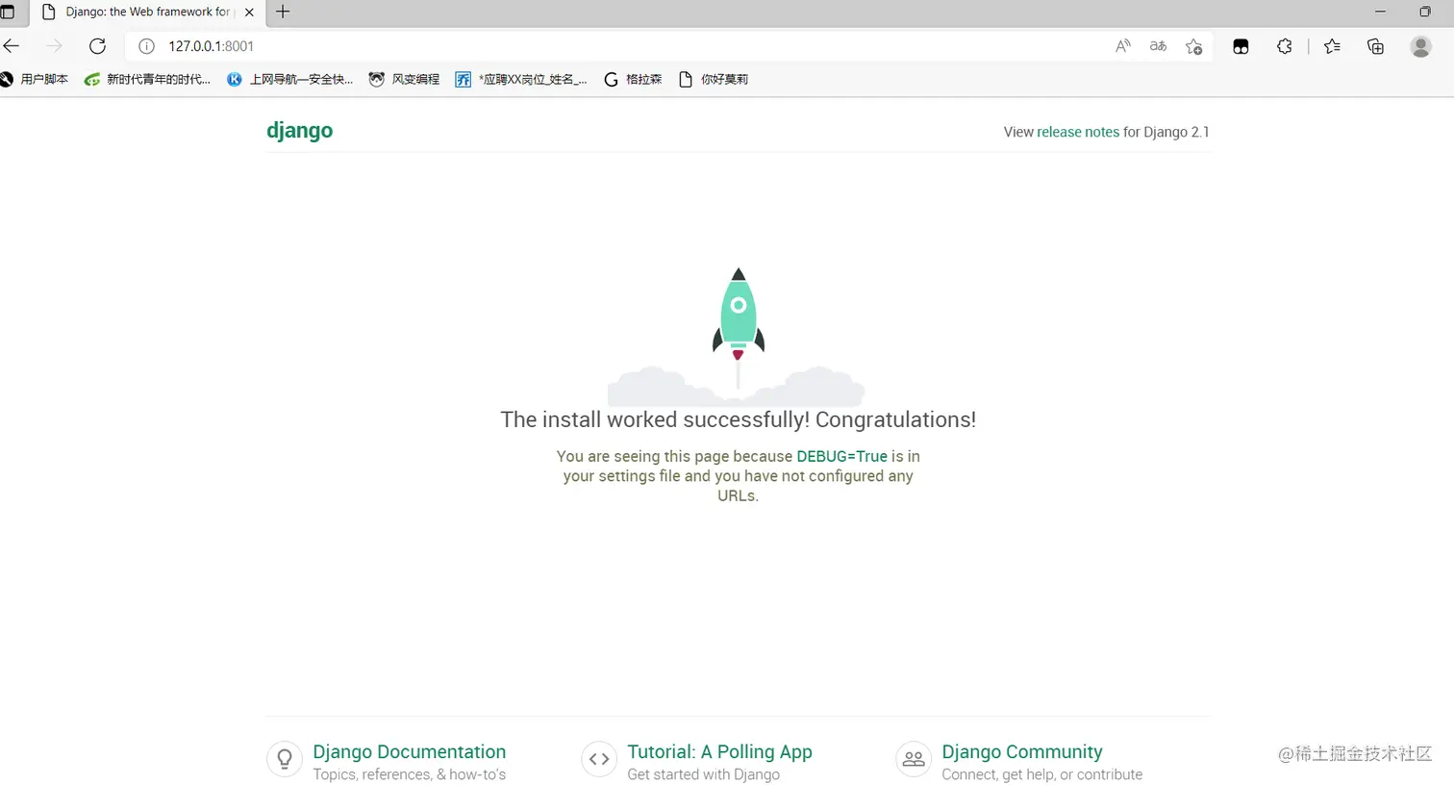
Task: Open the 风变编程 bookmark
Action: pos(404,79)
